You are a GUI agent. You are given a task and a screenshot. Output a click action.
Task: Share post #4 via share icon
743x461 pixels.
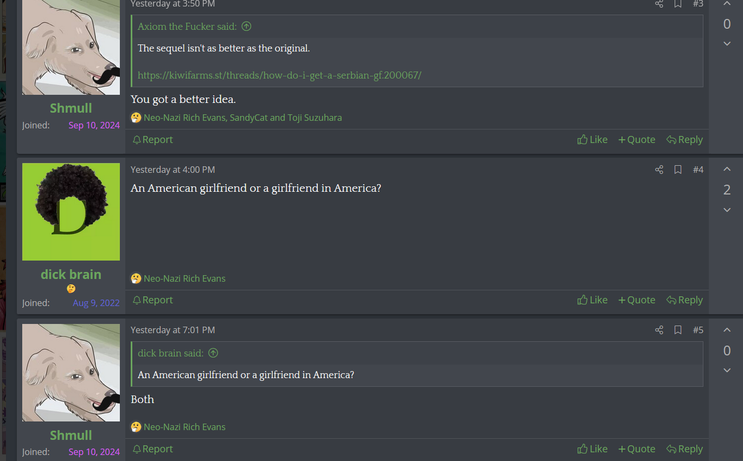pyautogui.click(x=659, y=170)
